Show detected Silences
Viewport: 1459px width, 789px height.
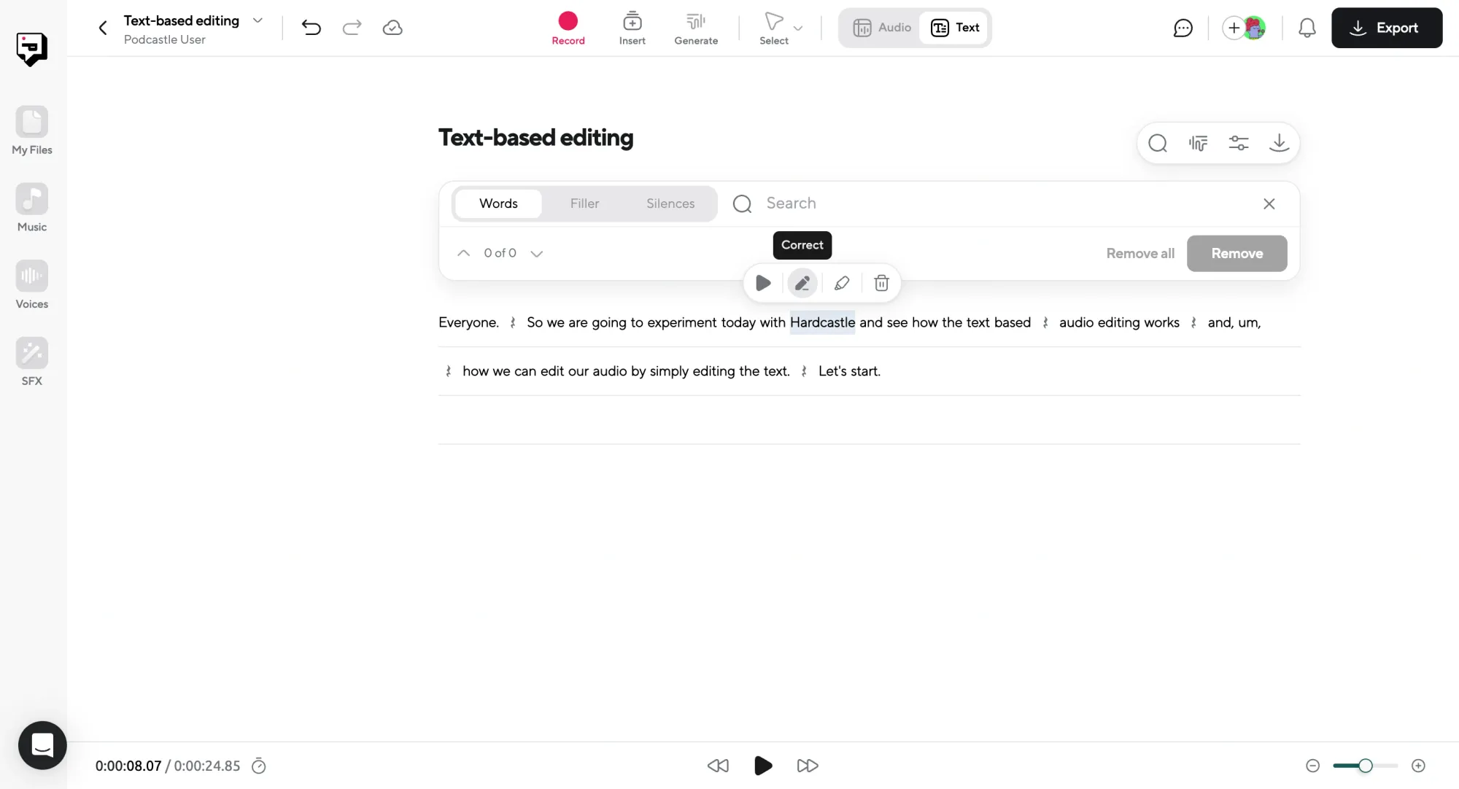click(670, 203)
